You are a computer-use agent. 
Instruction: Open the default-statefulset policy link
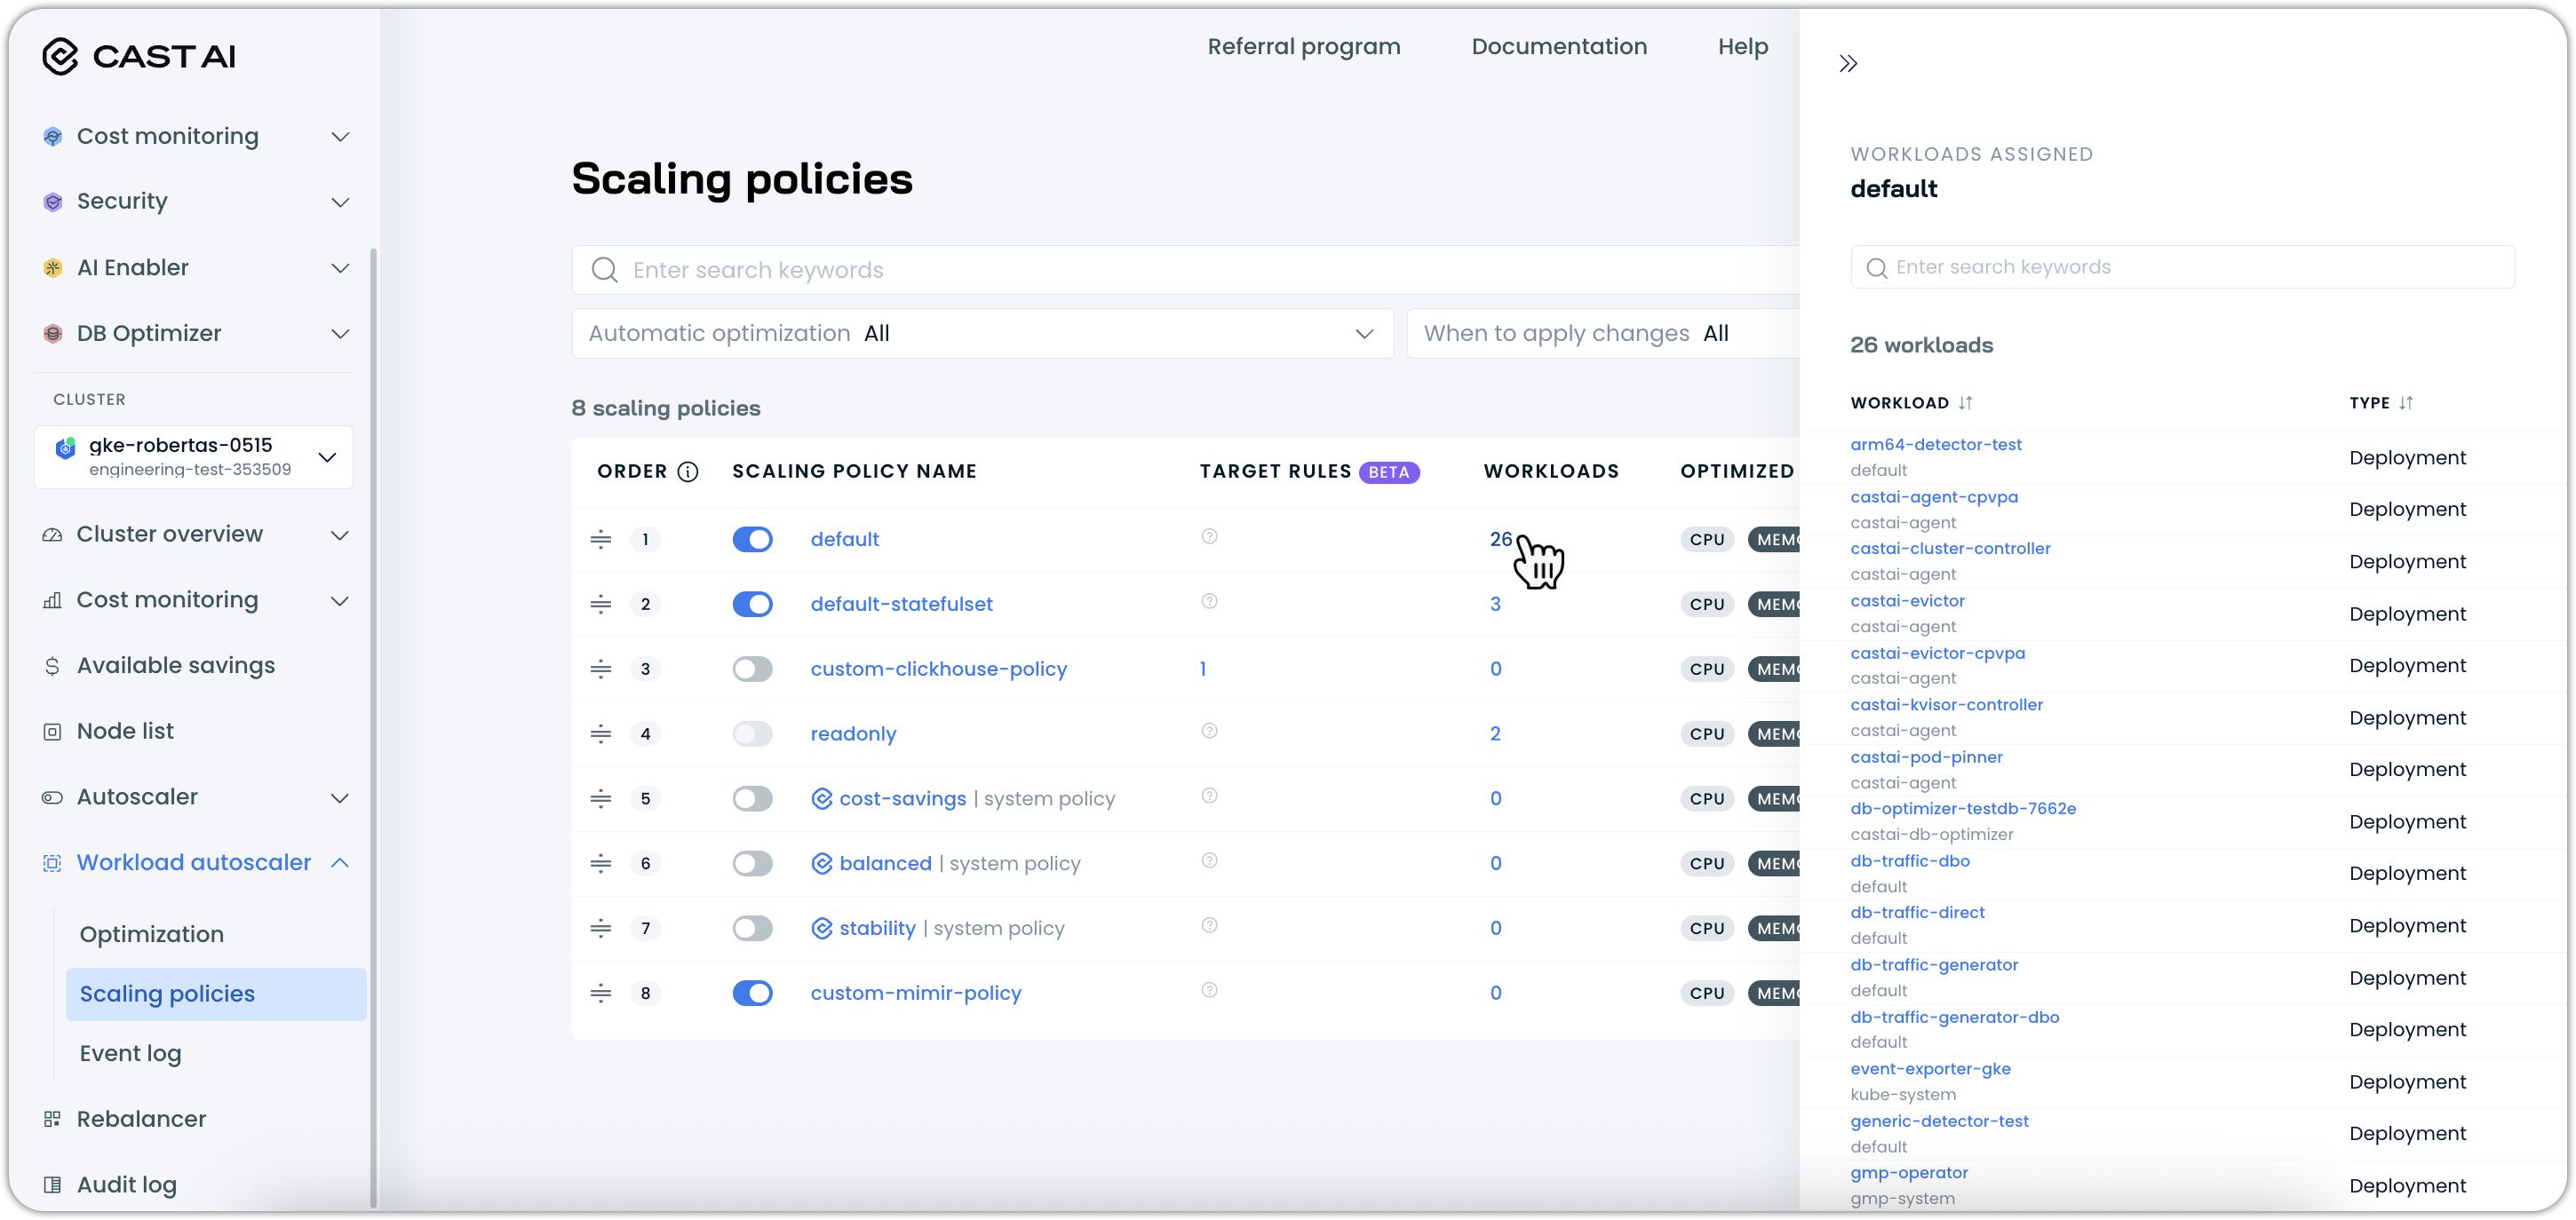901,604
